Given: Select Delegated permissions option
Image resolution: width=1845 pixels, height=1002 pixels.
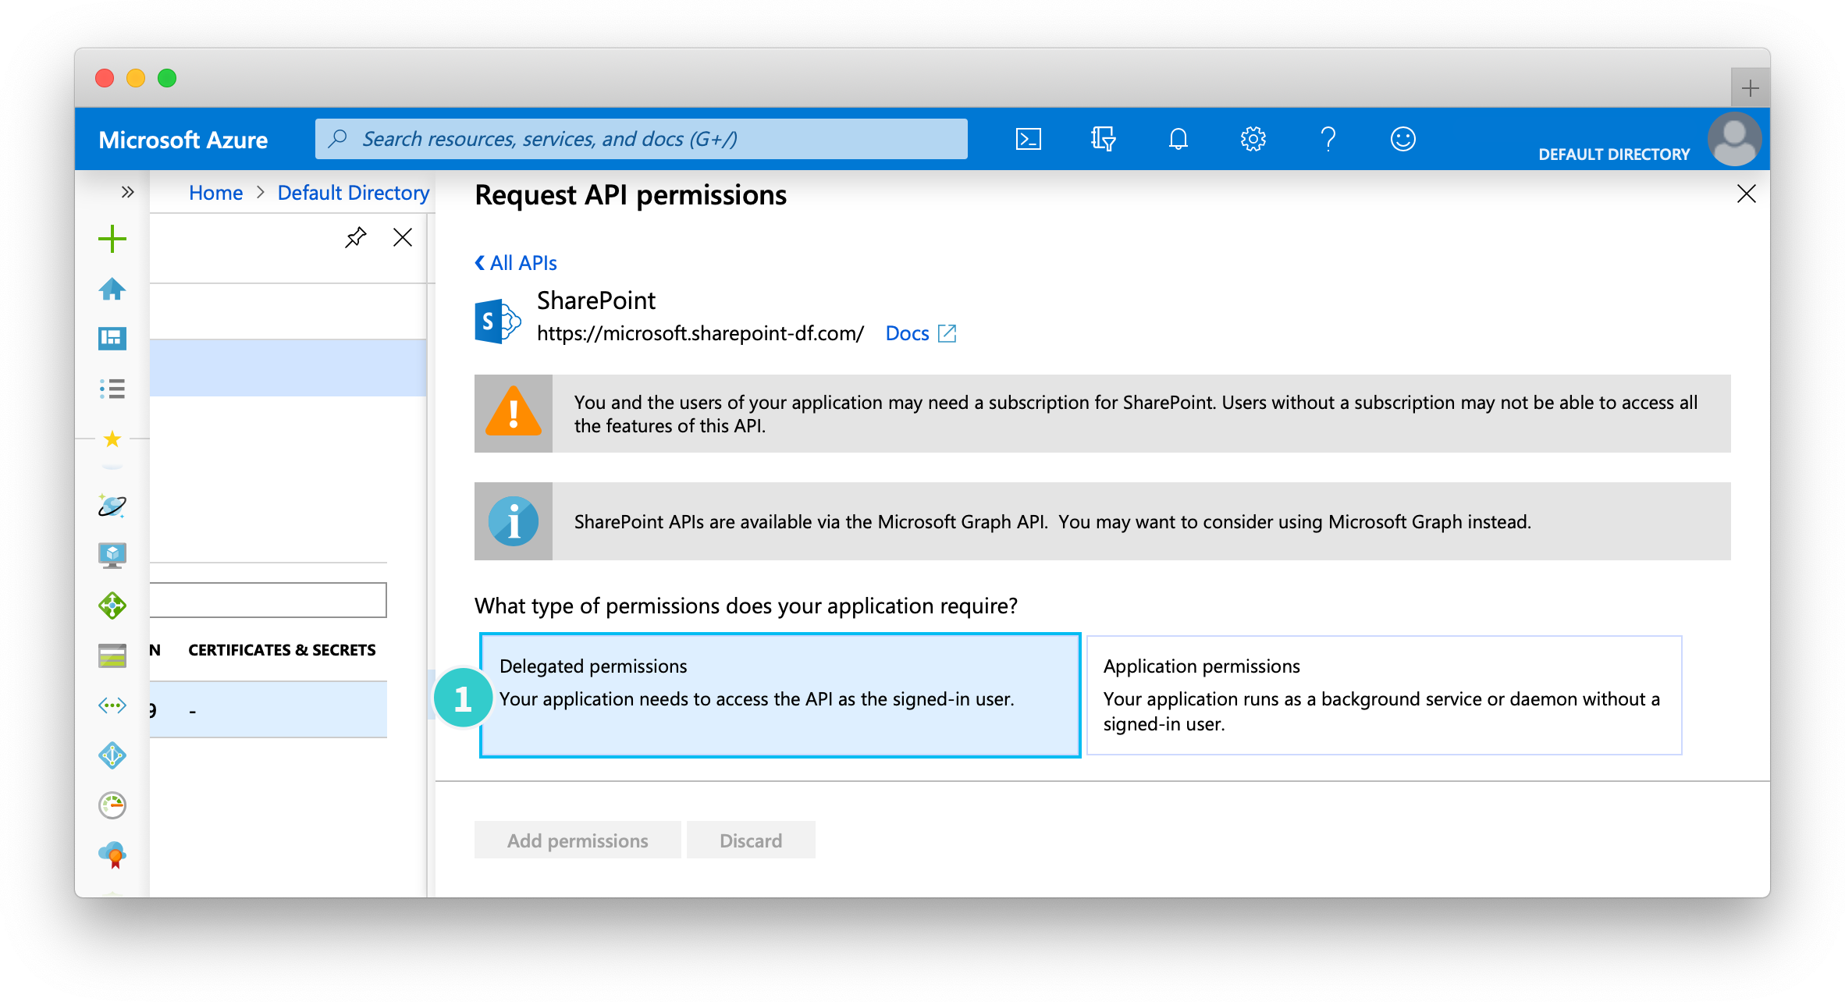Looking at the screenshot, I should point(780,695).
